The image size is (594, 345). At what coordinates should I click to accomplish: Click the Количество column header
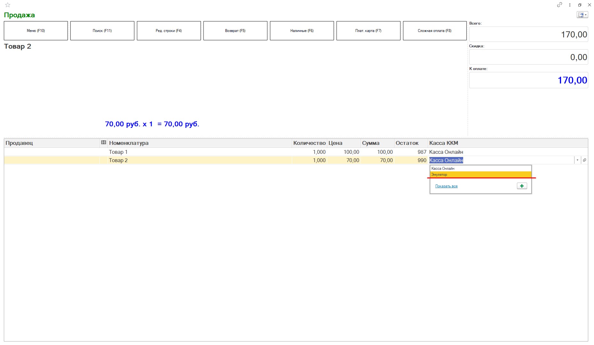point(309,143)
